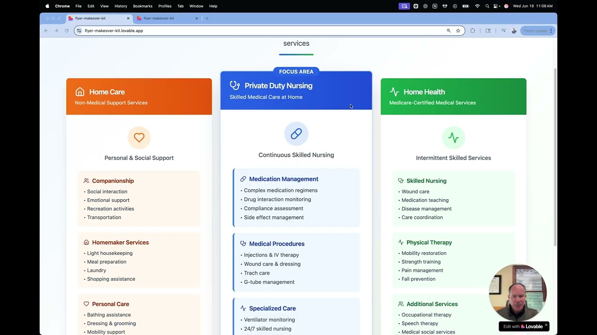Bookmark this page with the star icon
597x335 pixels.
pyautogui.click(x=458, y=31)
